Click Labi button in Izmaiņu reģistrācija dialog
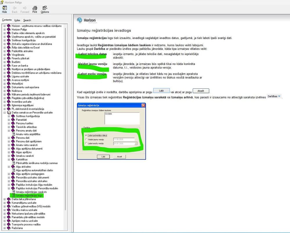Image resolution: width=290 pixels, height=233 pixels. point(103,156)
